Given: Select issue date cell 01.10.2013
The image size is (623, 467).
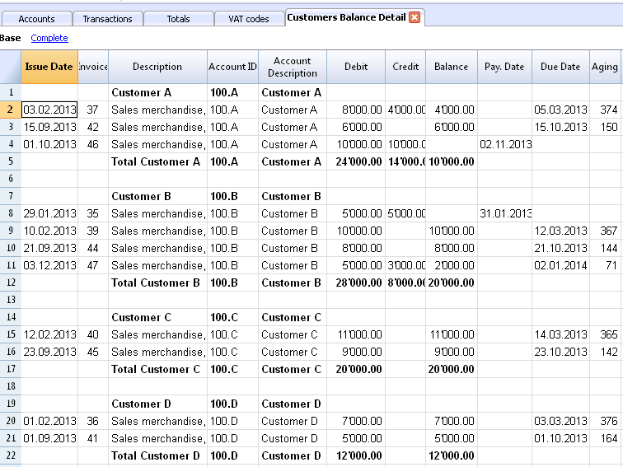Looking at the screenshot, I should pyautogui.click(x=49, y=144).
